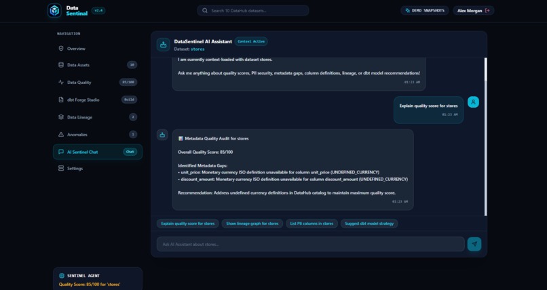
Task: Click the dbt Forge Studio file icon
Action: click(x=61, y=100)
